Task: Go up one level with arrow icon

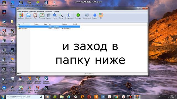Action: pos(19,21)
